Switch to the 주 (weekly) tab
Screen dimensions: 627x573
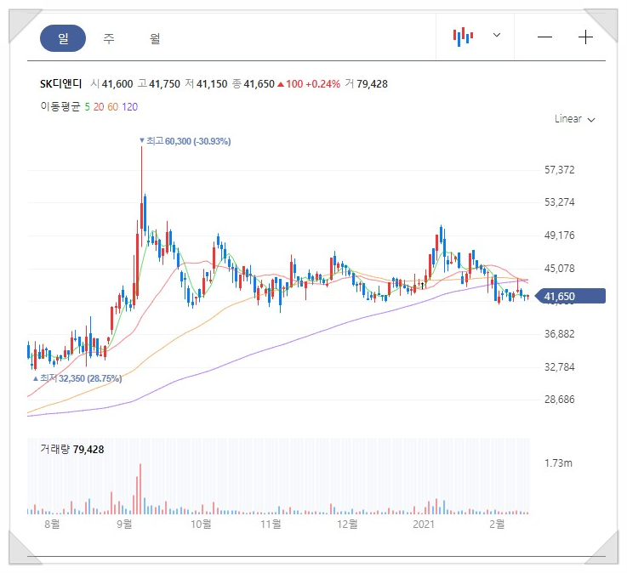[x=109, y=38]
